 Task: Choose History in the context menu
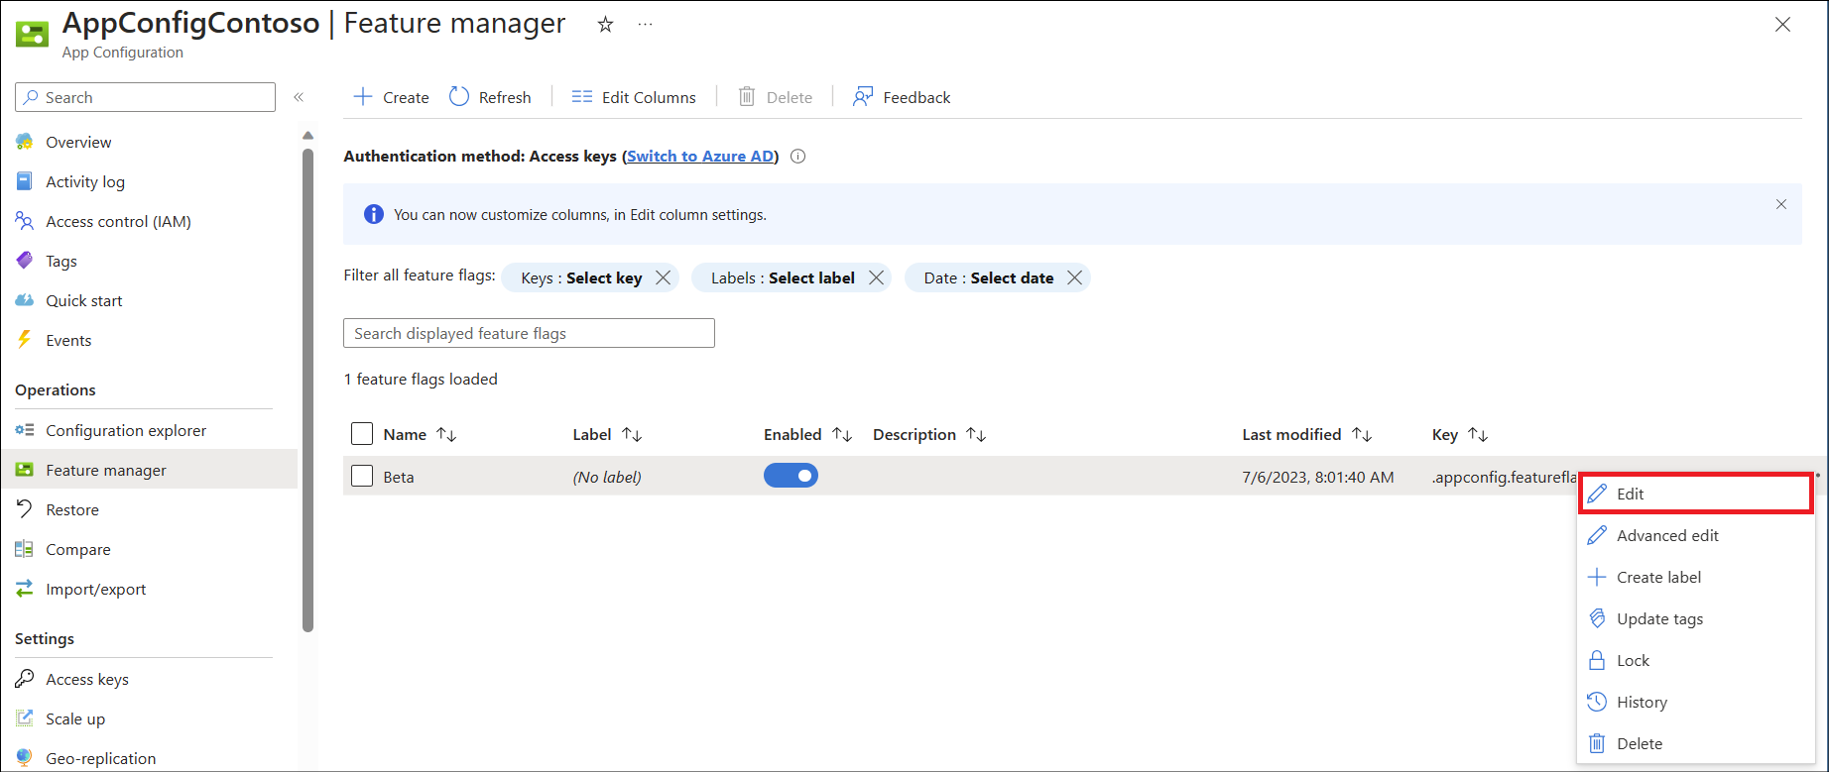click(x=1696, y=702)
